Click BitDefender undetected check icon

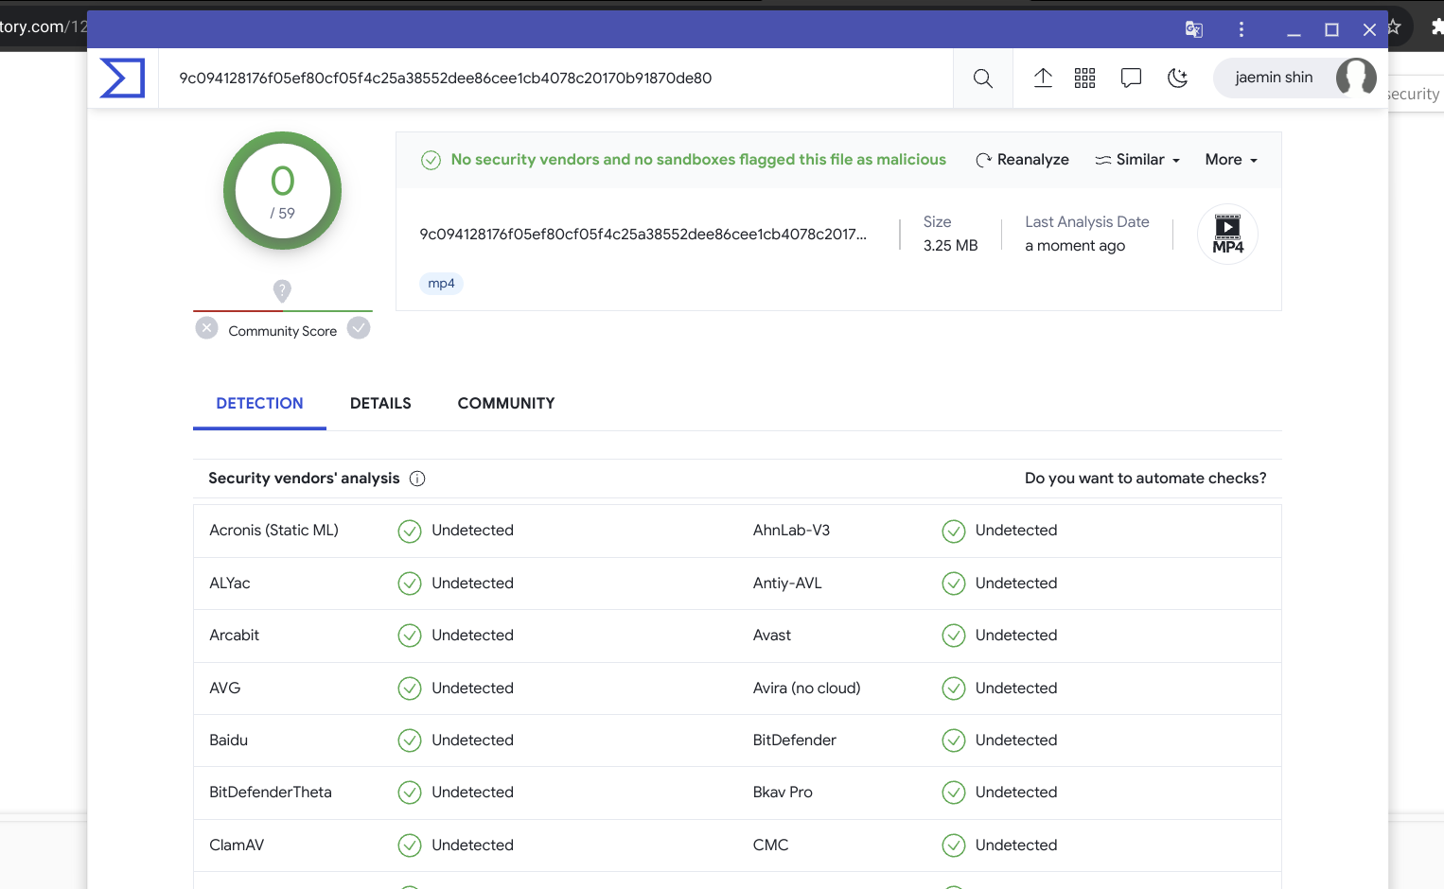coord(954,741)
